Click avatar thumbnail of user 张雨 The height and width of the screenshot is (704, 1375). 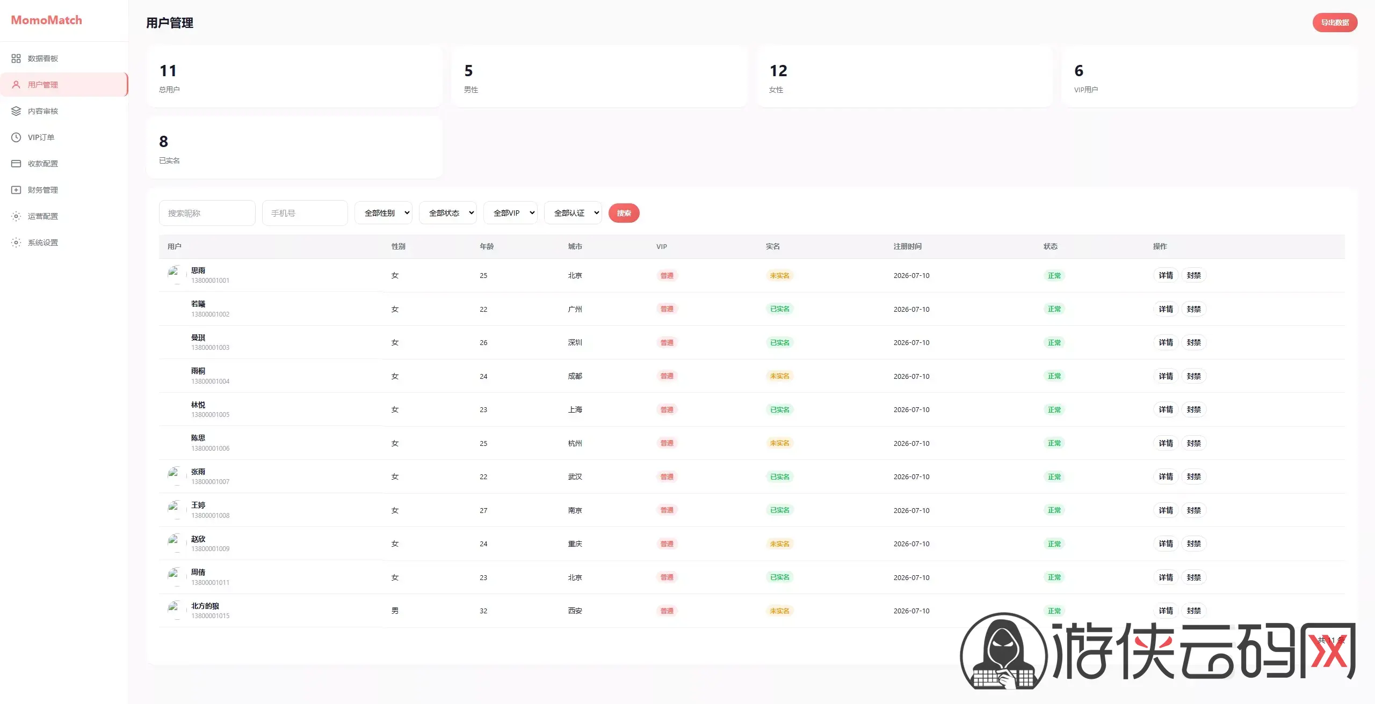(x=174, y=476)
